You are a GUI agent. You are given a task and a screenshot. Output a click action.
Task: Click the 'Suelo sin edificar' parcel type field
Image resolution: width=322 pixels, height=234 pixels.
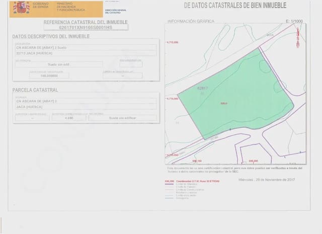123,118
